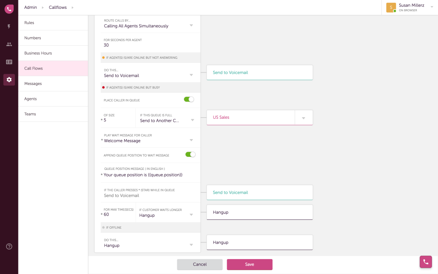Click the Cancel button
This screenshot has width=438, height=274.
coord(199,264)
